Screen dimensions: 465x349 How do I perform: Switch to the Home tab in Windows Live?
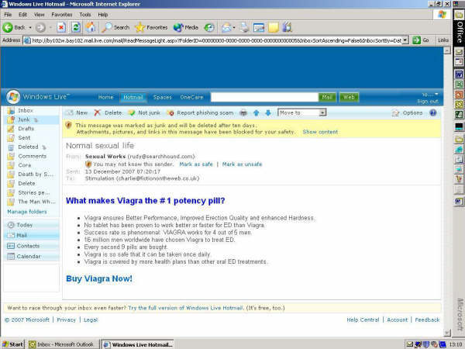tap(105, 98)
